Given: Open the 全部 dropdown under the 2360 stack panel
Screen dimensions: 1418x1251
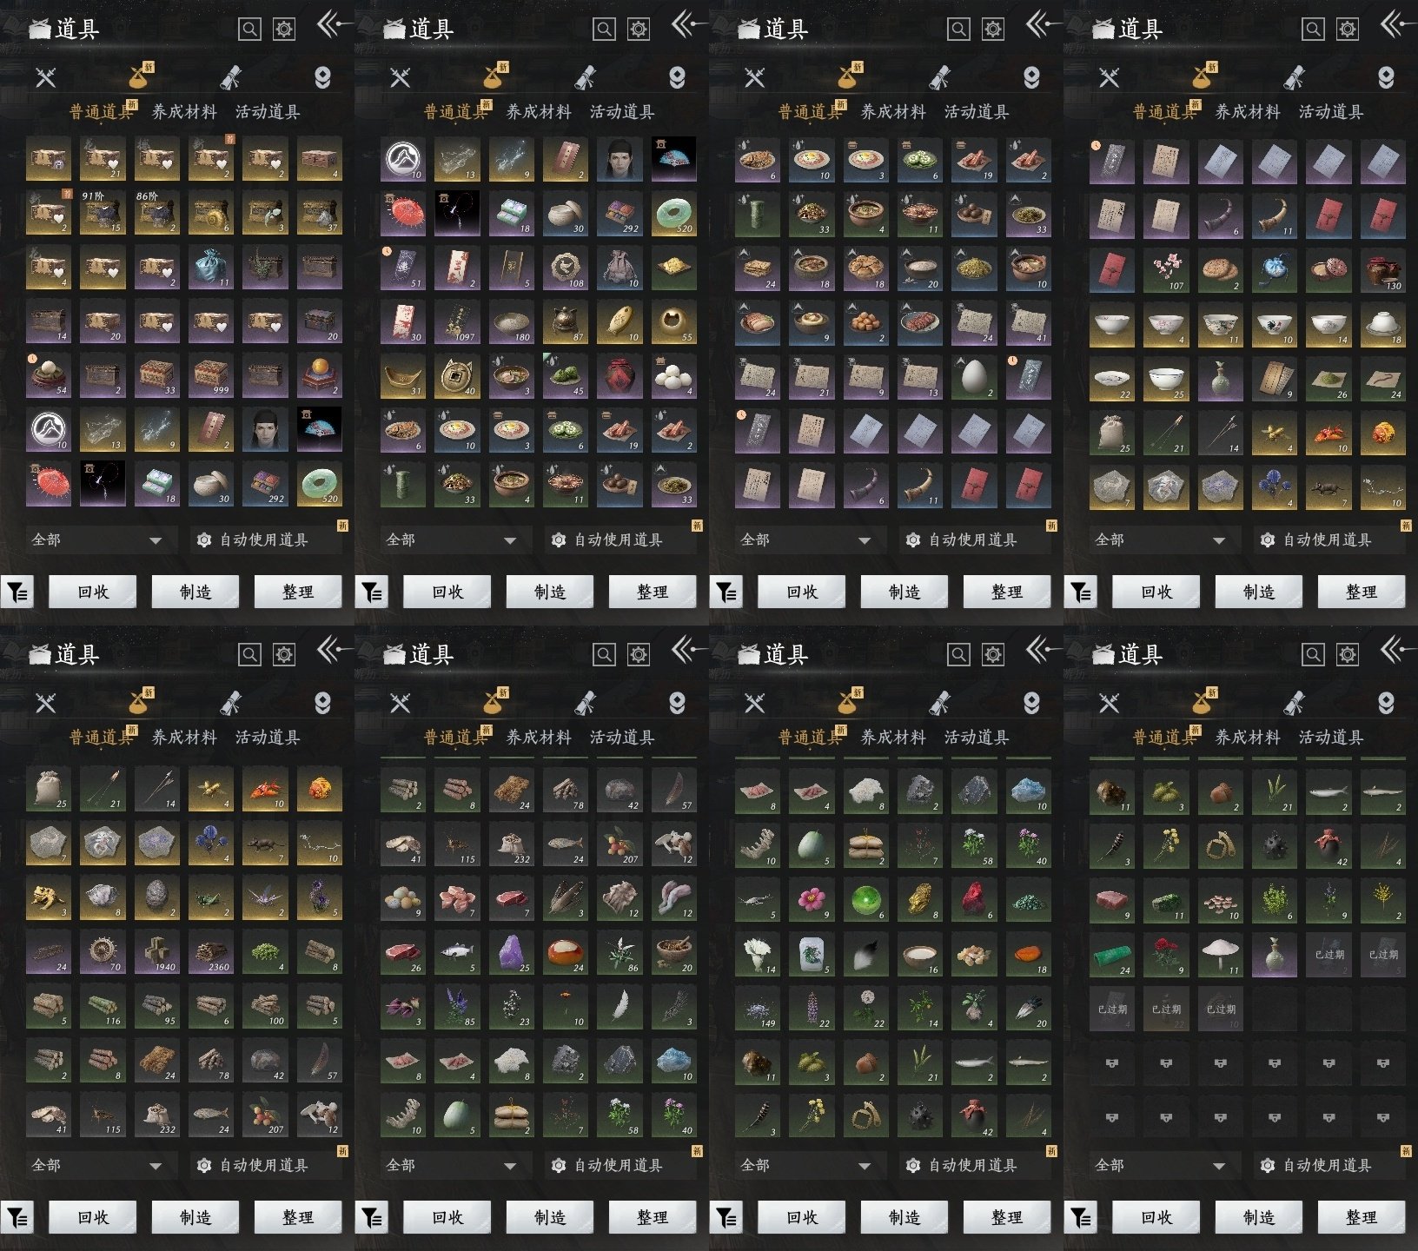Looking at the screenshot, I should pyautogui.click(x=96, y=1165).
